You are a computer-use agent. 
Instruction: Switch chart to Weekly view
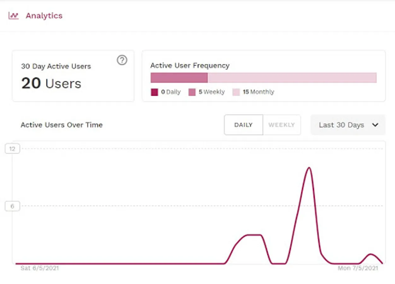pos(281,125)
